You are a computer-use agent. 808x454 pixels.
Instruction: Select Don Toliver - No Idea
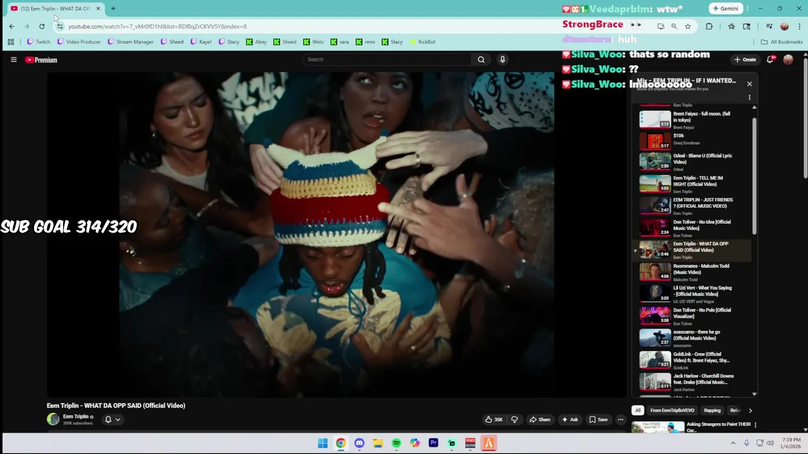pyautogui.click(x=691, y=228)
